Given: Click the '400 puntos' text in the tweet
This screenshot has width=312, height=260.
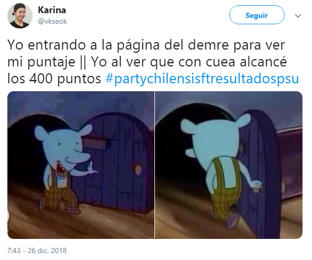Looking at the screenshot, I should click(x=65, y=79).
